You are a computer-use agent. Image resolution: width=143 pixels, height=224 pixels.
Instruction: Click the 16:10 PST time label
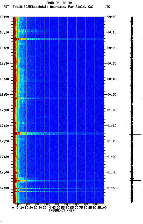click(4, 32)
